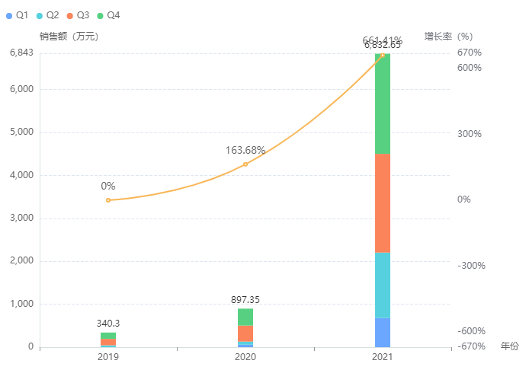Select the 2021 Q1 blue bar segment
The width and height of the screenshot is (529, 370).
point(383,332)
